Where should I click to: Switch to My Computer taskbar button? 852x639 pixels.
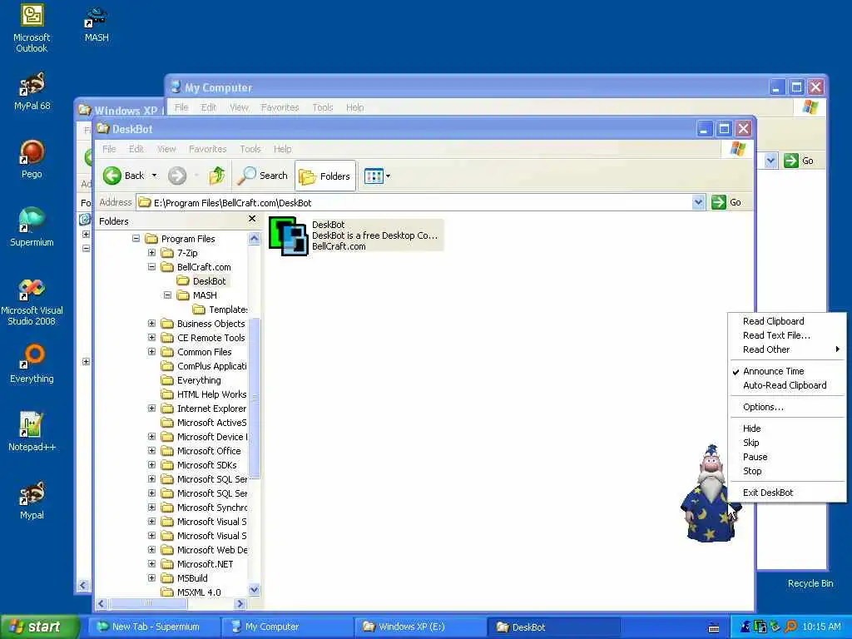pyautogui.click(x=288, y=627)
